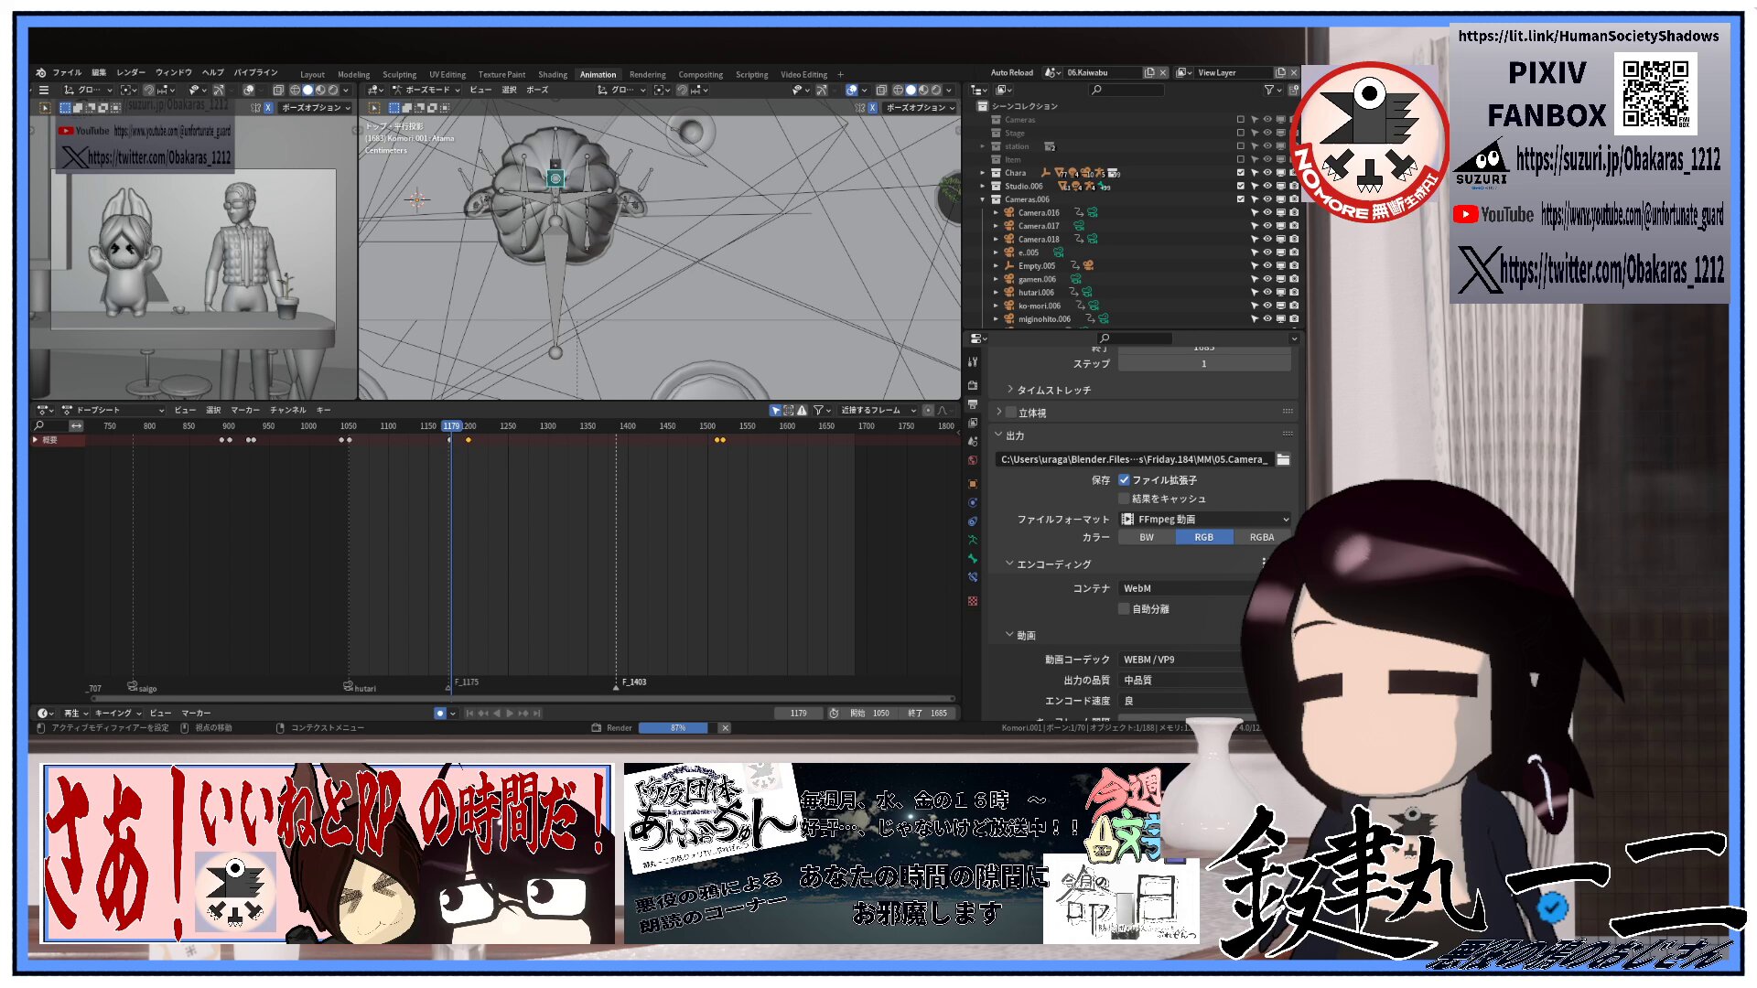Enable the 自動分離 checkbox
The width and height of the screenshot is (1757, 988).
1124,608
